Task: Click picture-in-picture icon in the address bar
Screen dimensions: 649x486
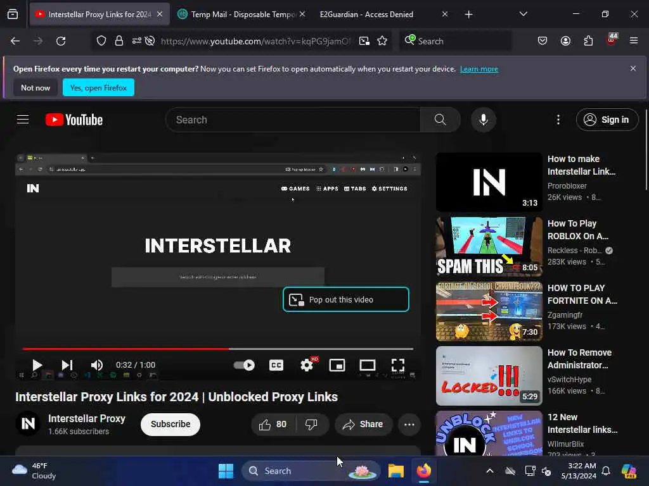Action: click(x=364, y=41)
